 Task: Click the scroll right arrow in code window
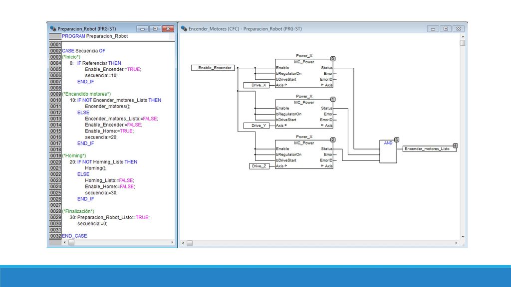172,243
